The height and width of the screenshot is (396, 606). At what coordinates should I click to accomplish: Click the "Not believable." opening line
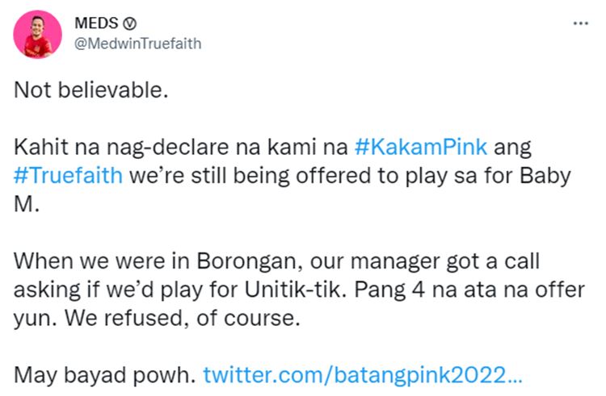coord(90,89)
